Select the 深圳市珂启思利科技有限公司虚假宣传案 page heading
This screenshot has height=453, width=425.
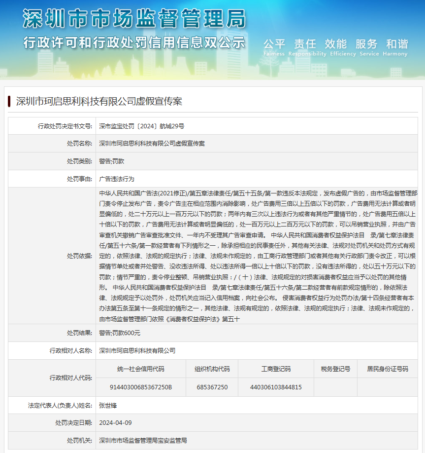click(x=99, y=101)
